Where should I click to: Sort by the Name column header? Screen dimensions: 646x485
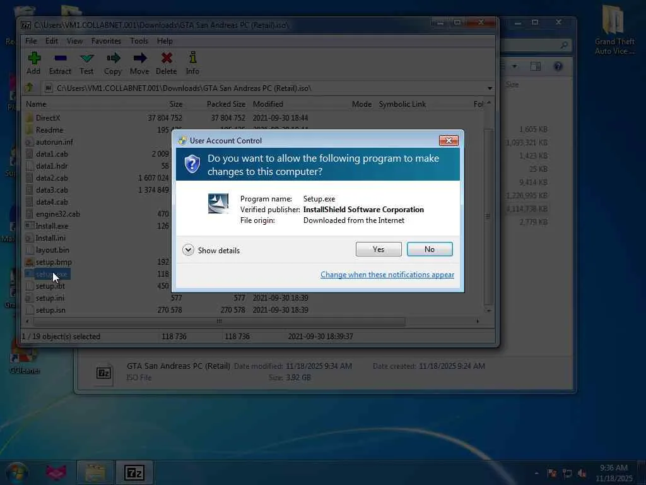36,104
